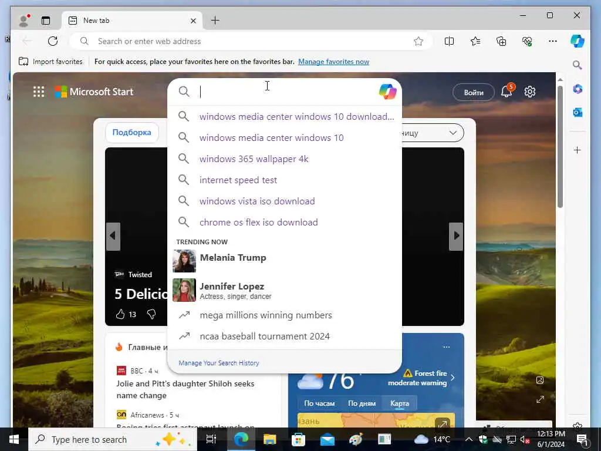Open Outlook sidebar icon

pyautogui.click(x=578, y=112)
